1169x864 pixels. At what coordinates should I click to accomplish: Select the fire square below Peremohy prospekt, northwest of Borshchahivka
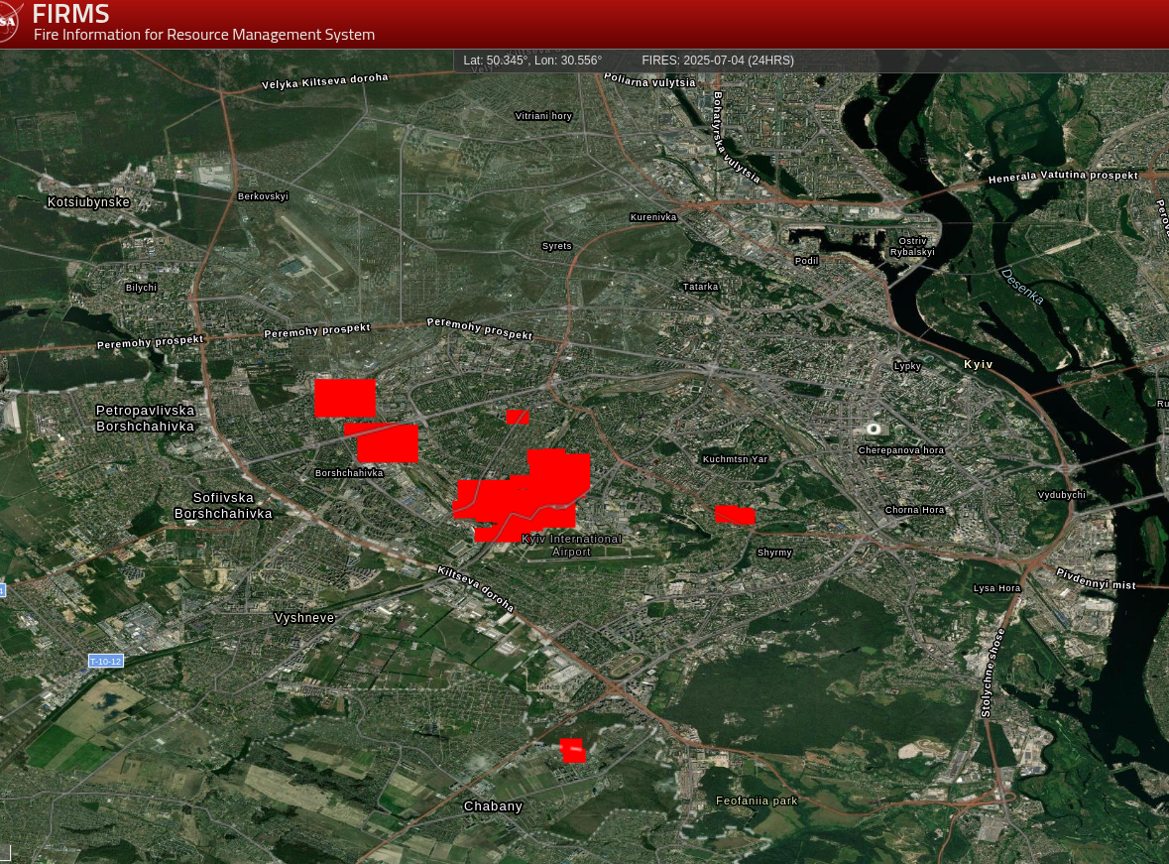tap(344, 398)
